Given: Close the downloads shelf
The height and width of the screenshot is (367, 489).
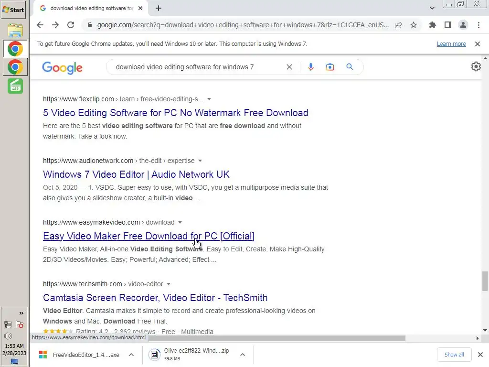Looking at the screenshot, I should (480, 355).
